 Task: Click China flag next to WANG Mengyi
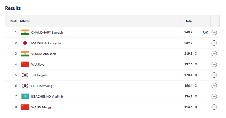(x=25, y=107)
